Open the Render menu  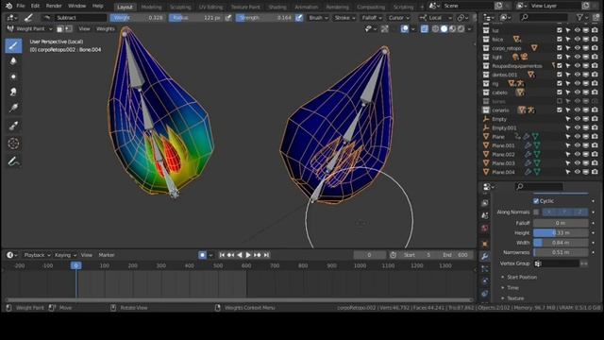point(54,6)
